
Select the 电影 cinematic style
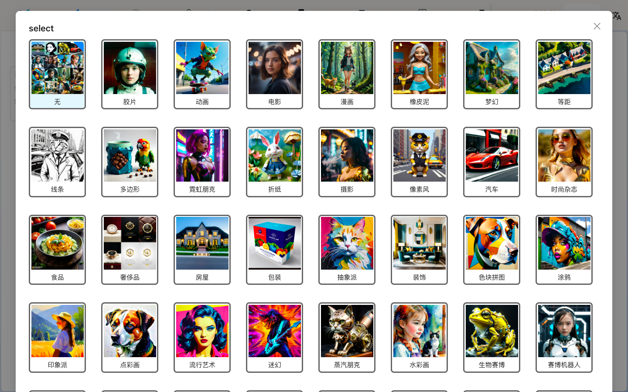(x=274, y=74)
